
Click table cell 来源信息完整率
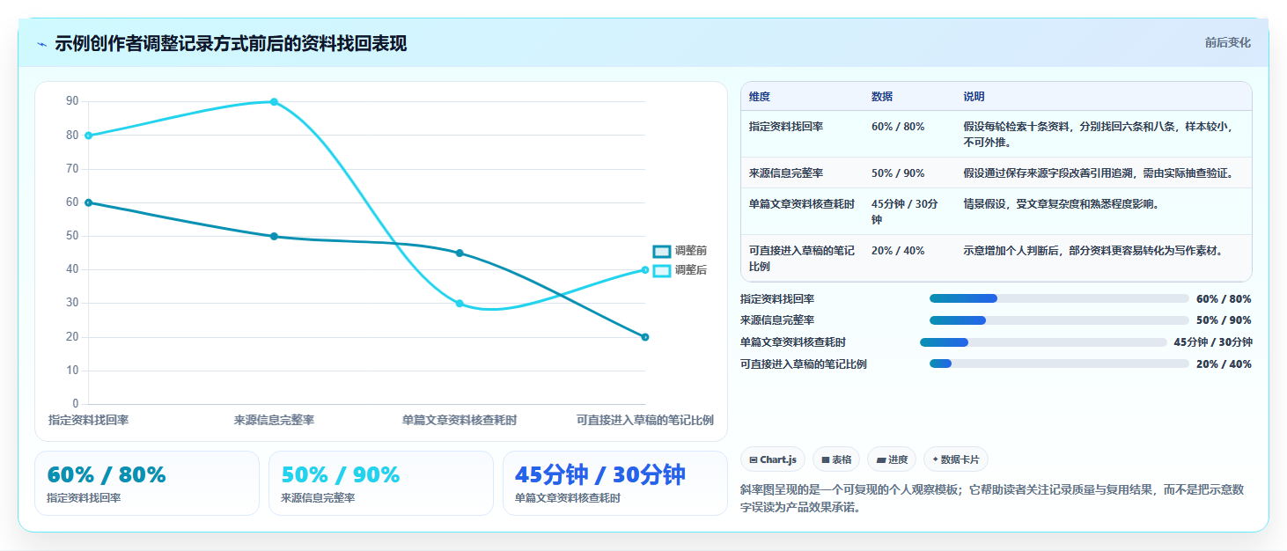(x=786, y=173)
